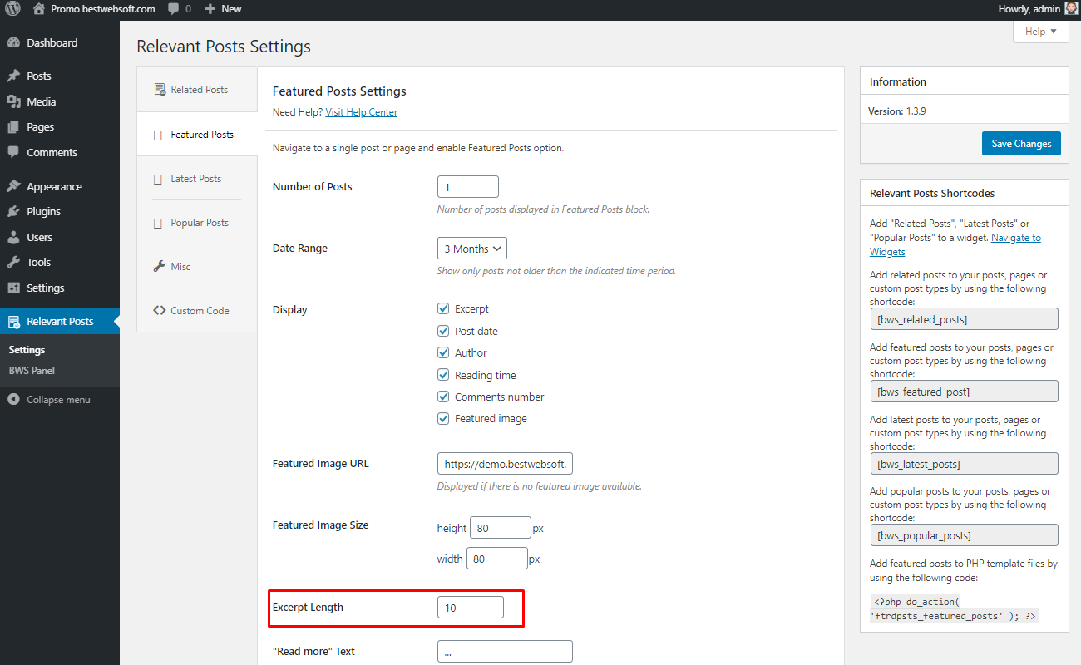
Task: Click the Posts pushpin icon
Action: click(13, 76)
